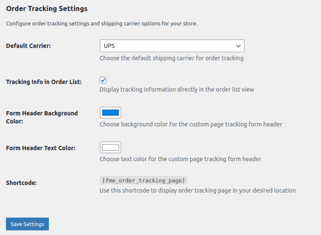Click the Save Settings button
This screenshot has width=321, height=235.
(x=27, y=224)
